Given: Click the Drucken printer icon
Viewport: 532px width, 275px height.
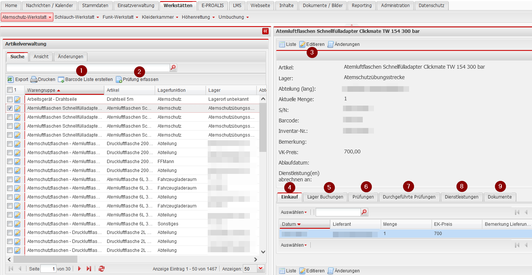Looking at the screenshot, I should click(x=34, y=79).
